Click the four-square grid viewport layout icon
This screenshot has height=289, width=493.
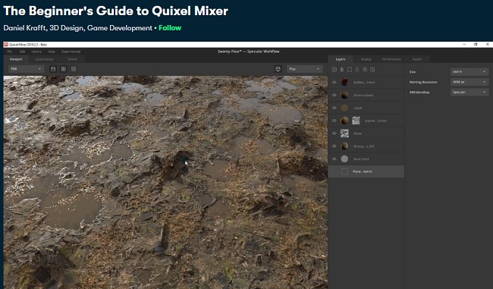[64, 69]
